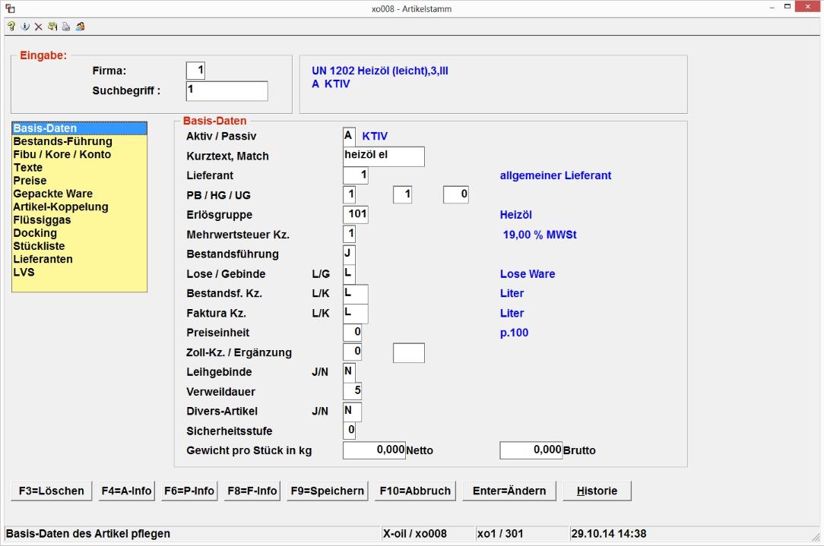Screen dimensions: 824x546
Task: Click the Preiseinheit field
Action: pos(352,333)
